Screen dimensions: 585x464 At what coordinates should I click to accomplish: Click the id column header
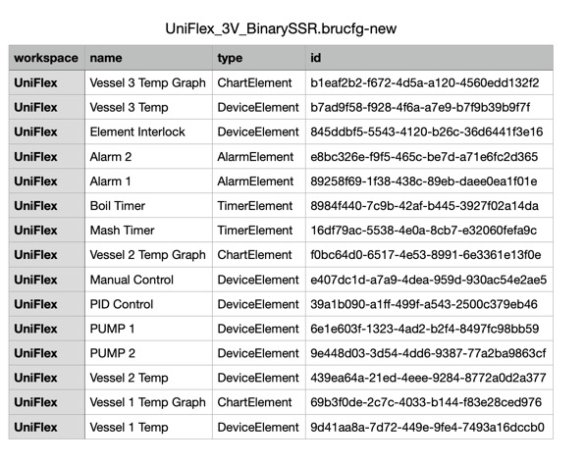tap(429, 58)
